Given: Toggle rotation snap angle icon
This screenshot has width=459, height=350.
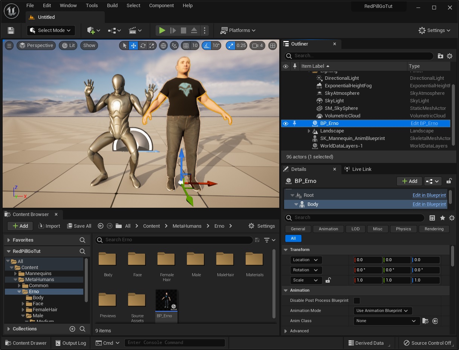Looking at the screenshot, I should click(207, 46).
